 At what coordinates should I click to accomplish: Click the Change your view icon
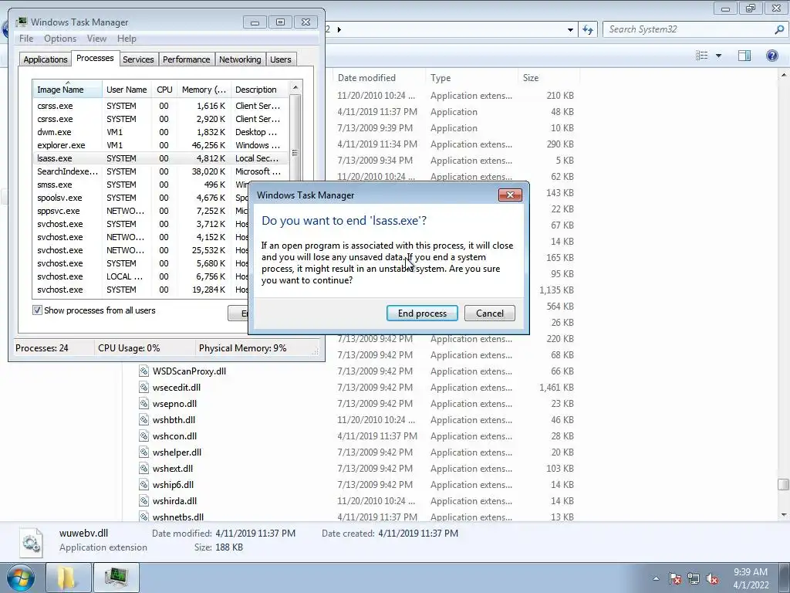click(702, 56)
